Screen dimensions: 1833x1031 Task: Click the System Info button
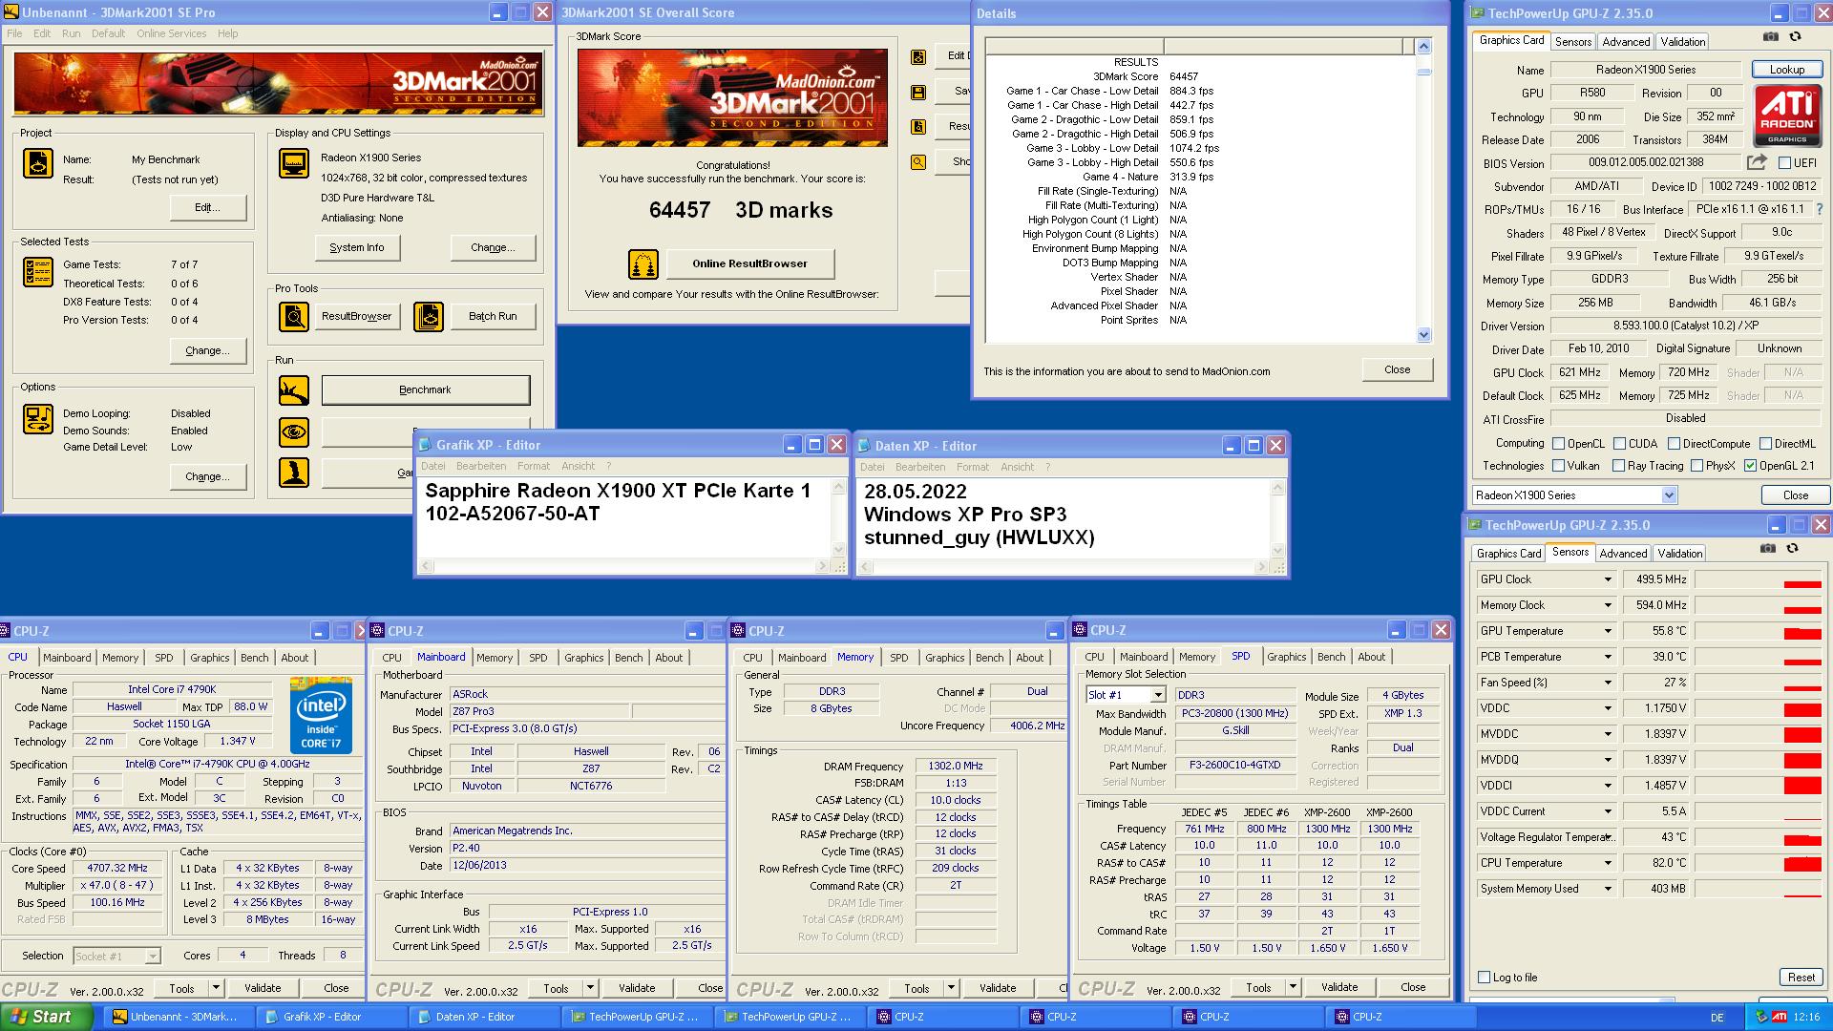pos(357,247)
